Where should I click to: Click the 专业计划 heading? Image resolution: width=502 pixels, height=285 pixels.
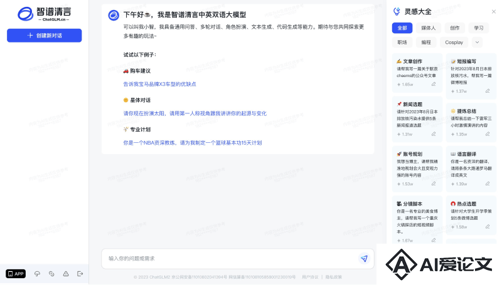pyautogui.click(x=140, y=130)
